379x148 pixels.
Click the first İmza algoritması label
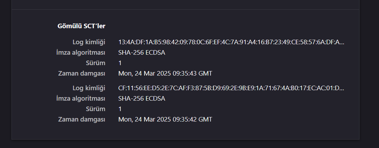tap(81, 53)
